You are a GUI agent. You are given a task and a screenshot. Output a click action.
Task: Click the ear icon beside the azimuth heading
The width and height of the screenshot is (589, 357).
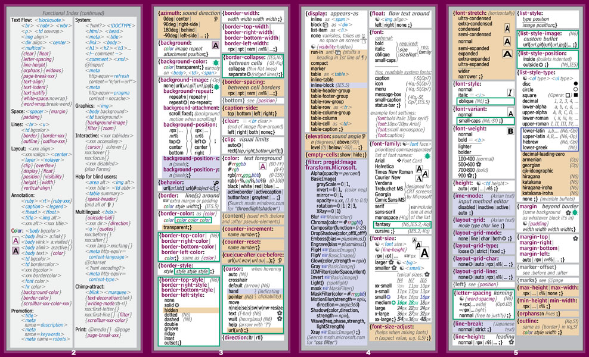tap(216, 19)
